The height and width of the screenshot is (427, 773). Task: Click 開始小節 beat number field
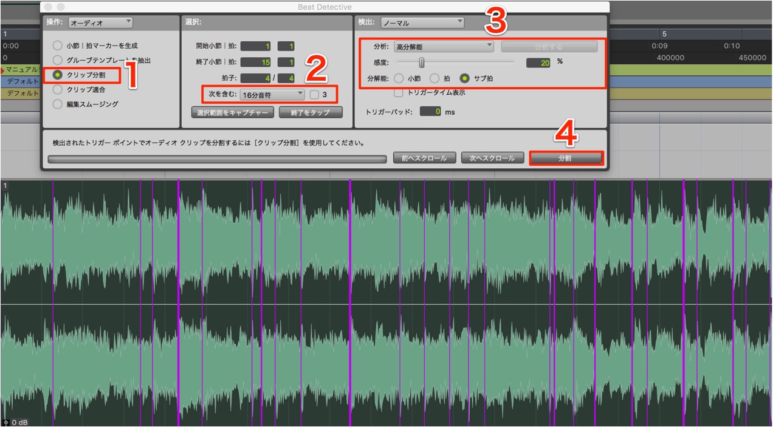tap(286, 46)
